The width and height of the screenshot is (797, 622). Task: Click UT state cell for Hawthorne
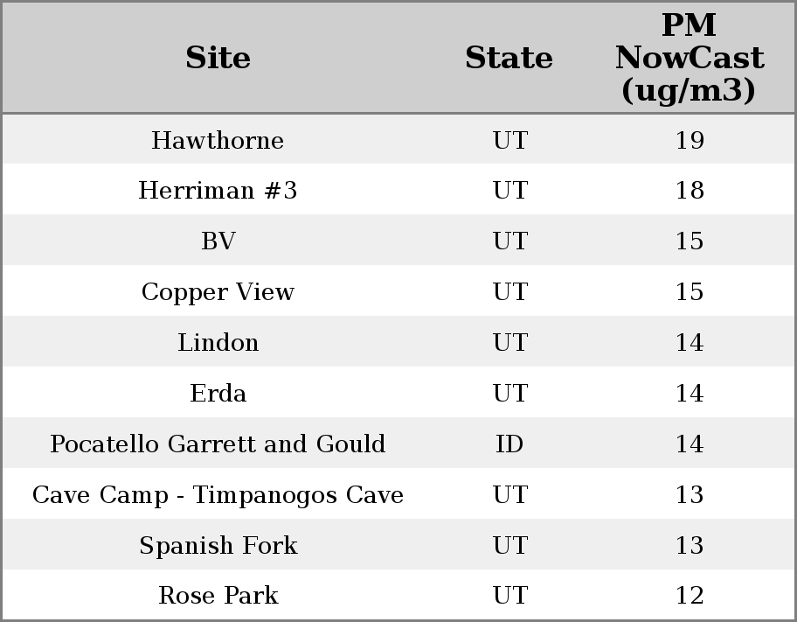tap(509, 140)
